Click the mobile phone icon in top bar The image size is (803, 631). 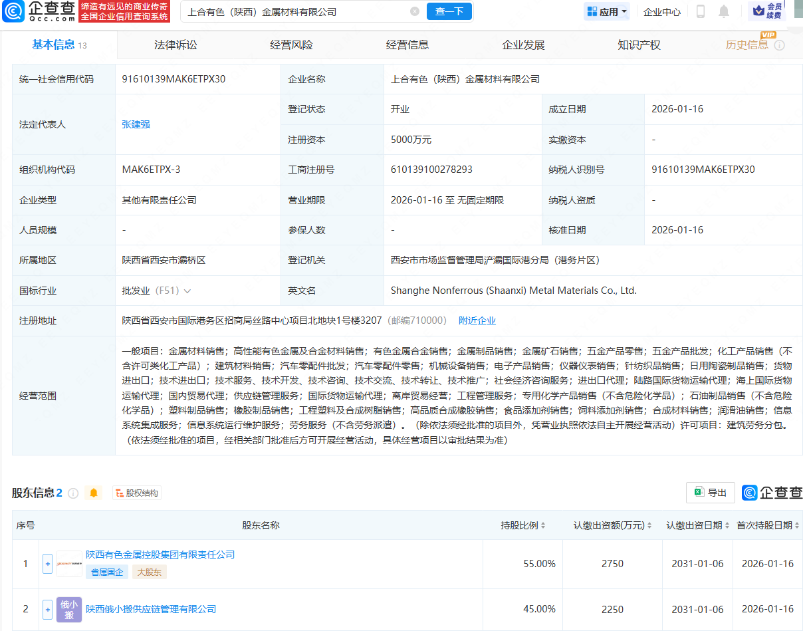click(x=700, y=11)
